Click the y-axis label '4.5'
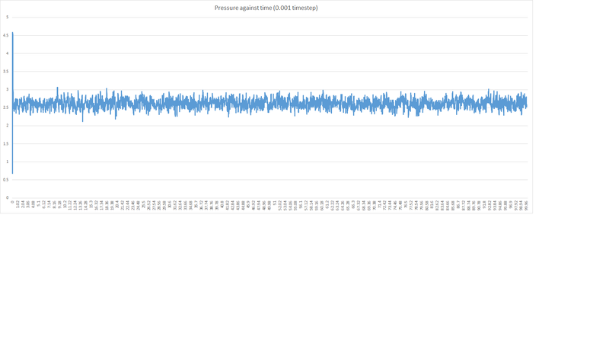This screenshot has height=343, width=609. point(6,35)
